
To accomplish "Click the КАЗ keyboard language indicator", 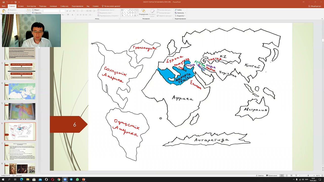I will click(307, 179).
